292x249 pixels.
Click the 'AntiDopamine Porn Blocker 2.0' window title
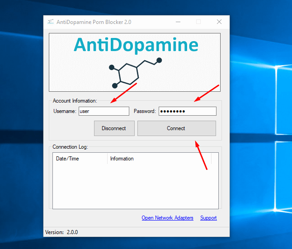click(x=94, y=22)
